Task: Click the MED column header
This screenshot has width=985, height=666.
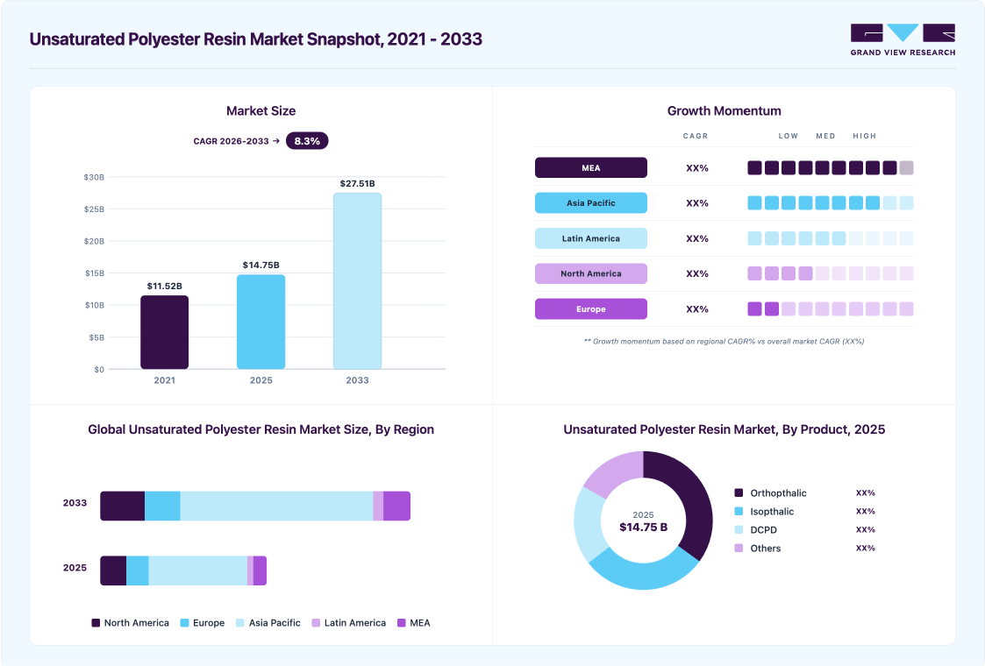Action: coord(825,136)
